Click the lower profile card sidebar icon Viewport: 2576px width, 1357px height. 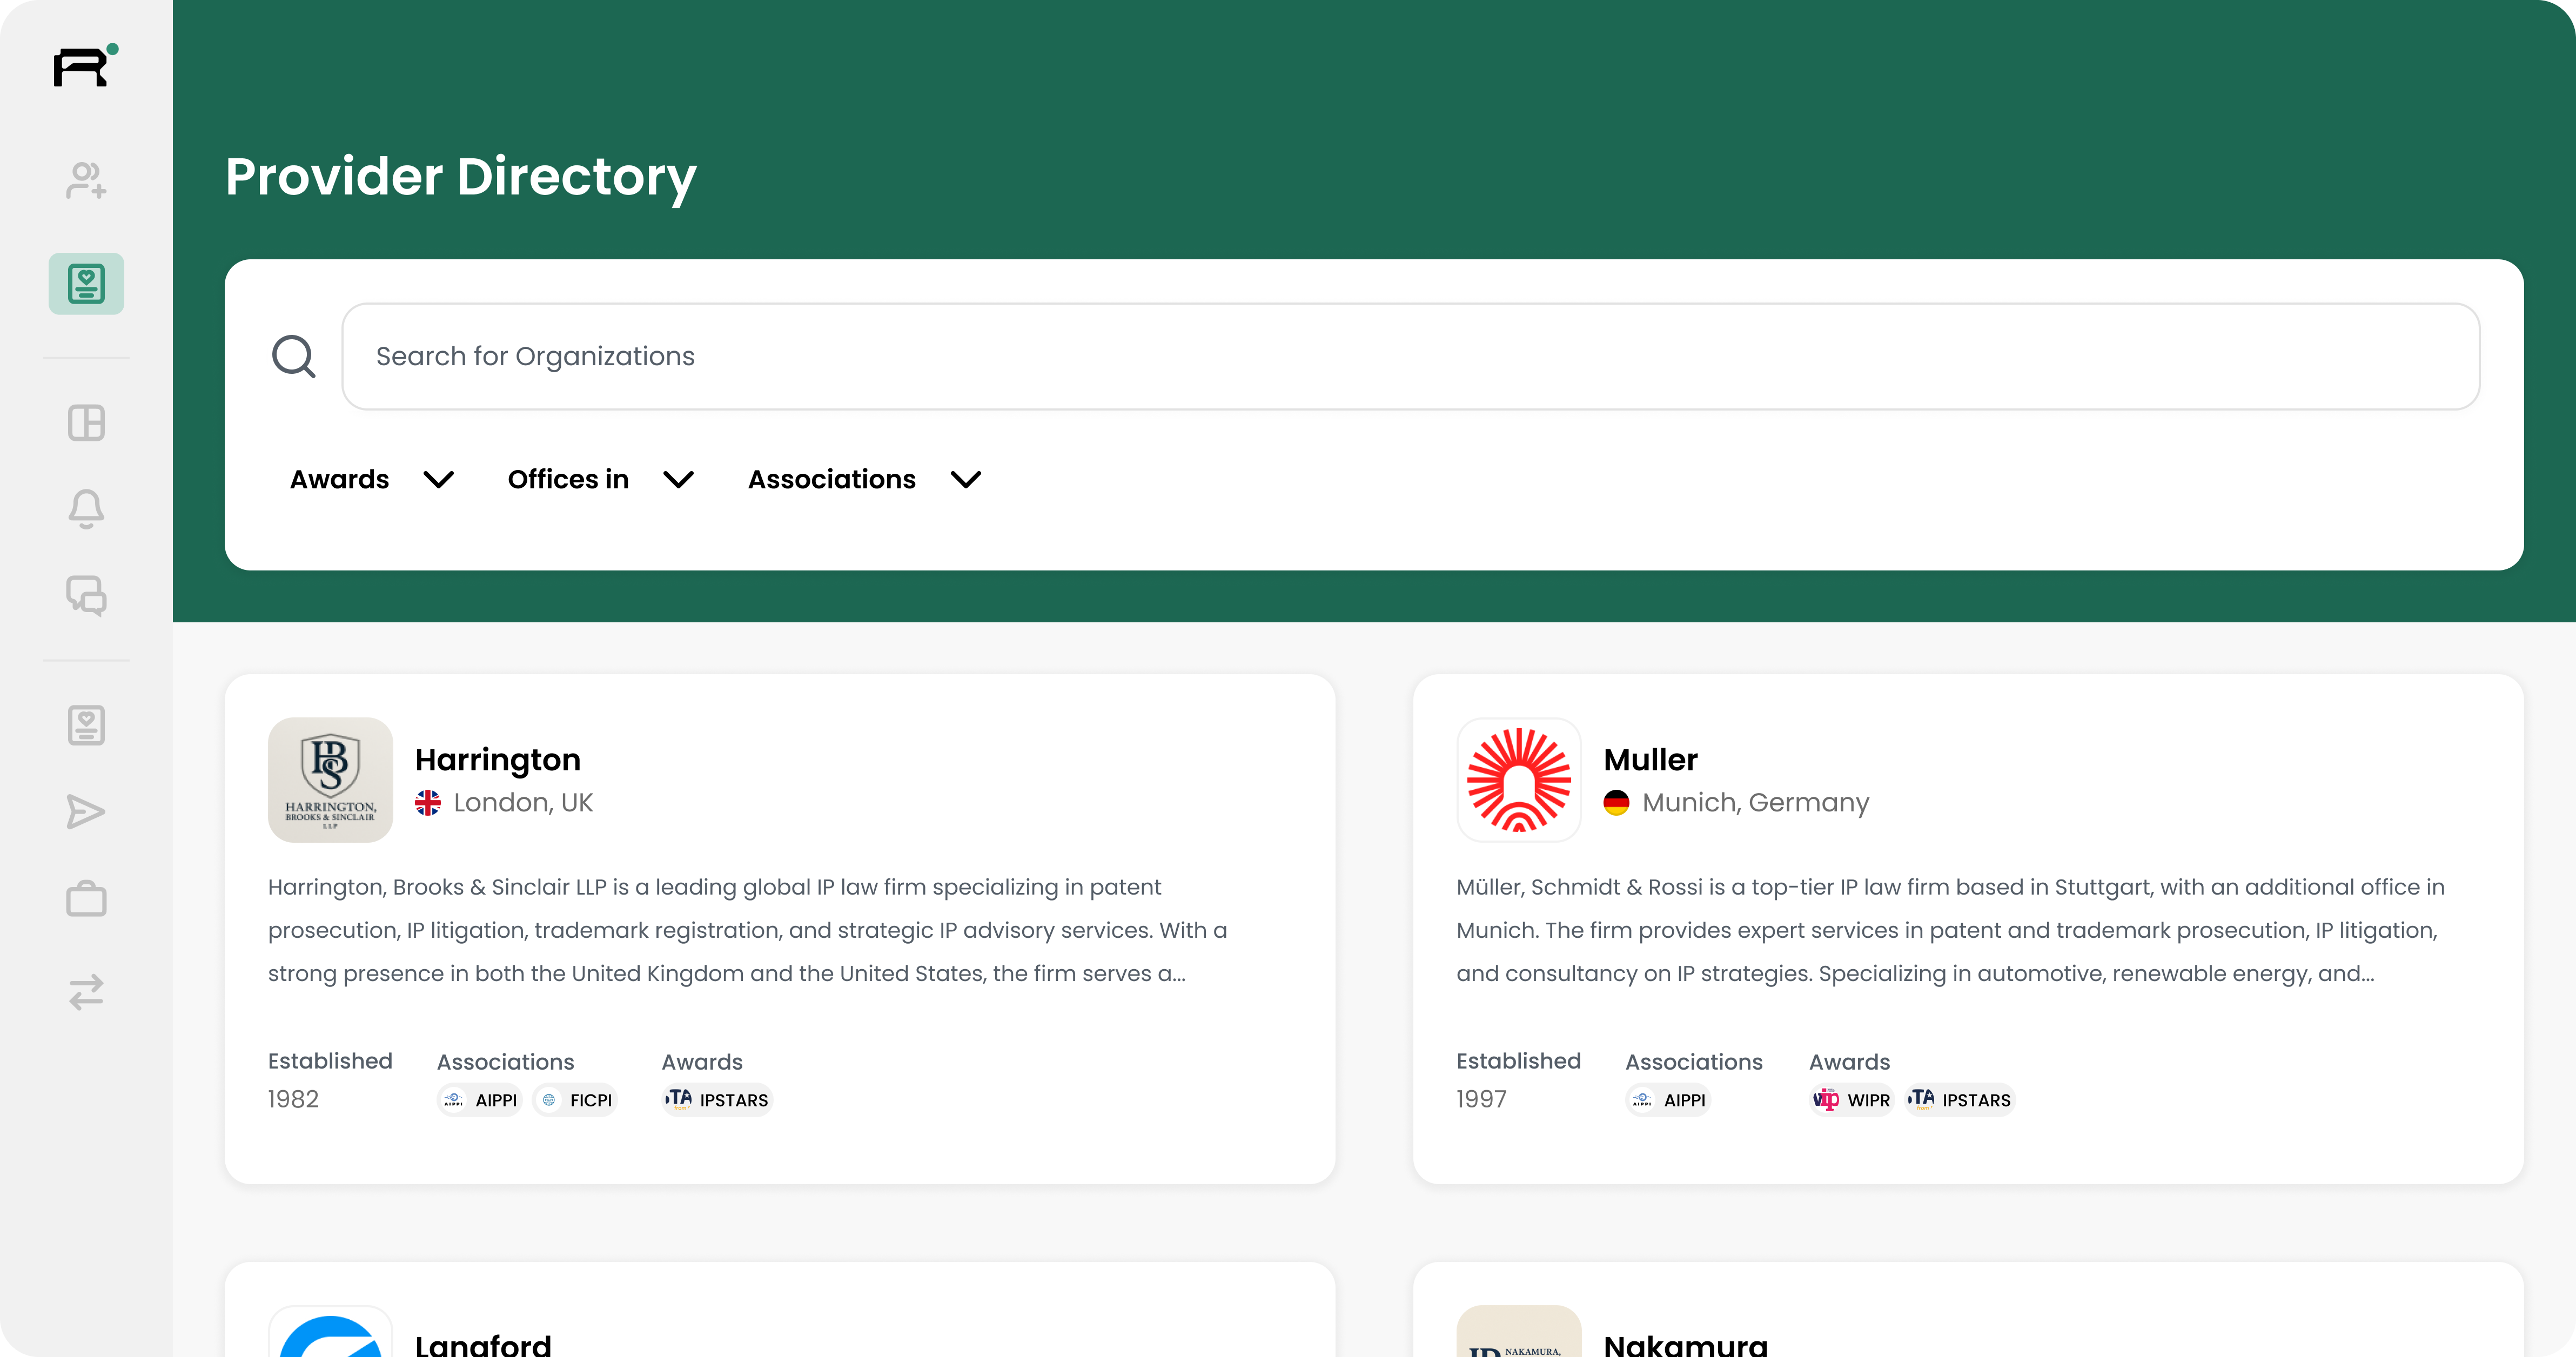pos(86,725)
